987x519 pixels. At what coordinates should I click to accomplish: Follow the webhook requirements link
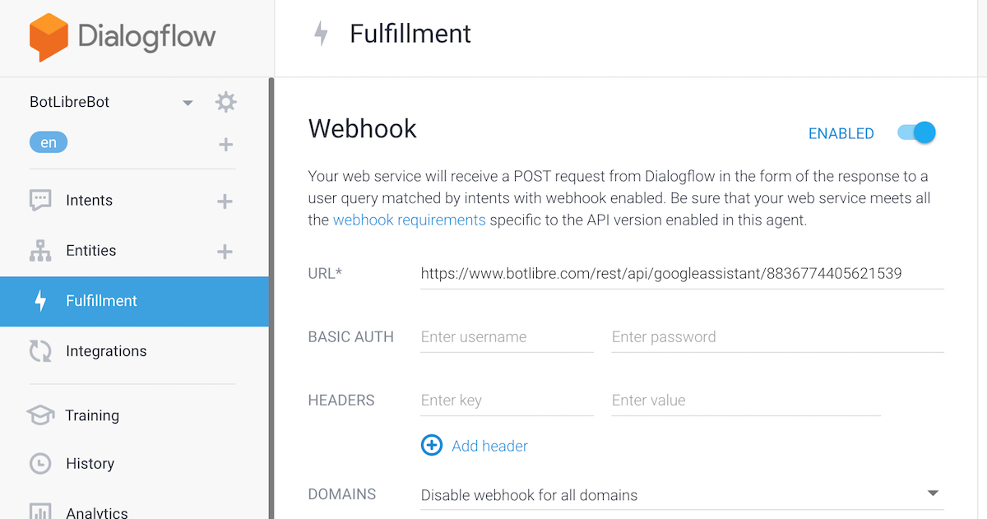pyautogui.click(x=409, y=220)
